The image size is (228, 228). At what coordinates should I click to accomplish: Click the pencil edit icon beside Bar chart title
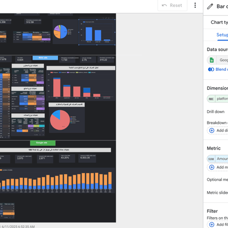[x=210, y=7]
